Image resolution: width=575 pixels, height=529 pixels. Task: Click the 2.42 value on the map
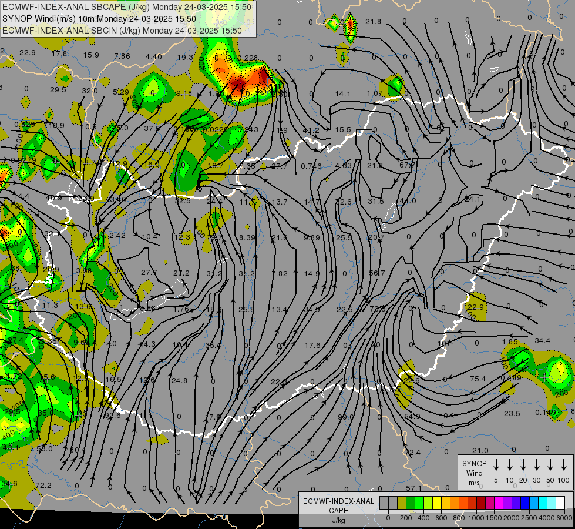click(x=117, y=235)
